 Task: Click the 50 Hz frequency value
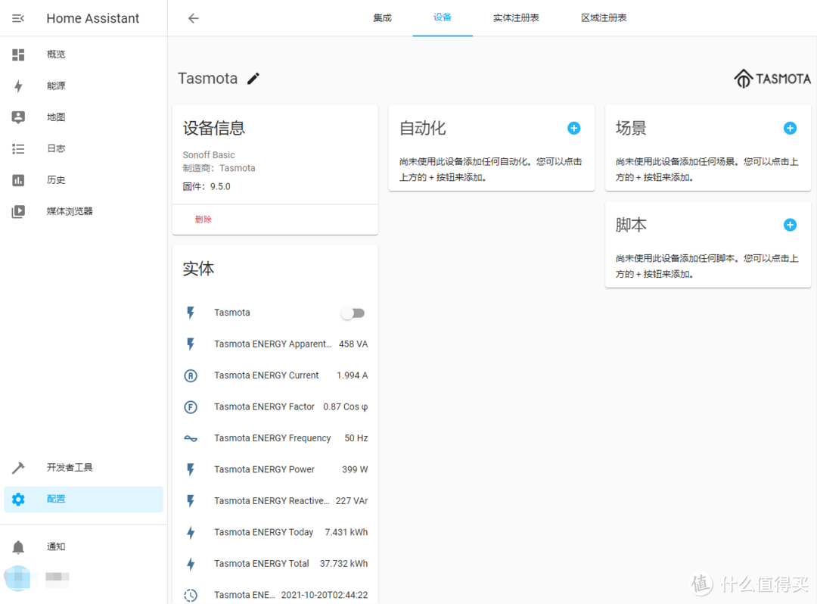click(356, 438)
